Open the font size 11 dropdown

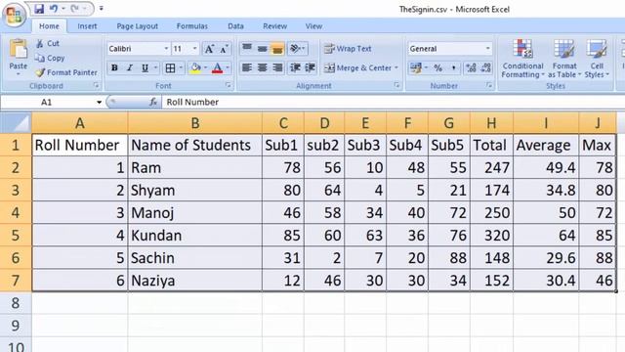[194, 49]
